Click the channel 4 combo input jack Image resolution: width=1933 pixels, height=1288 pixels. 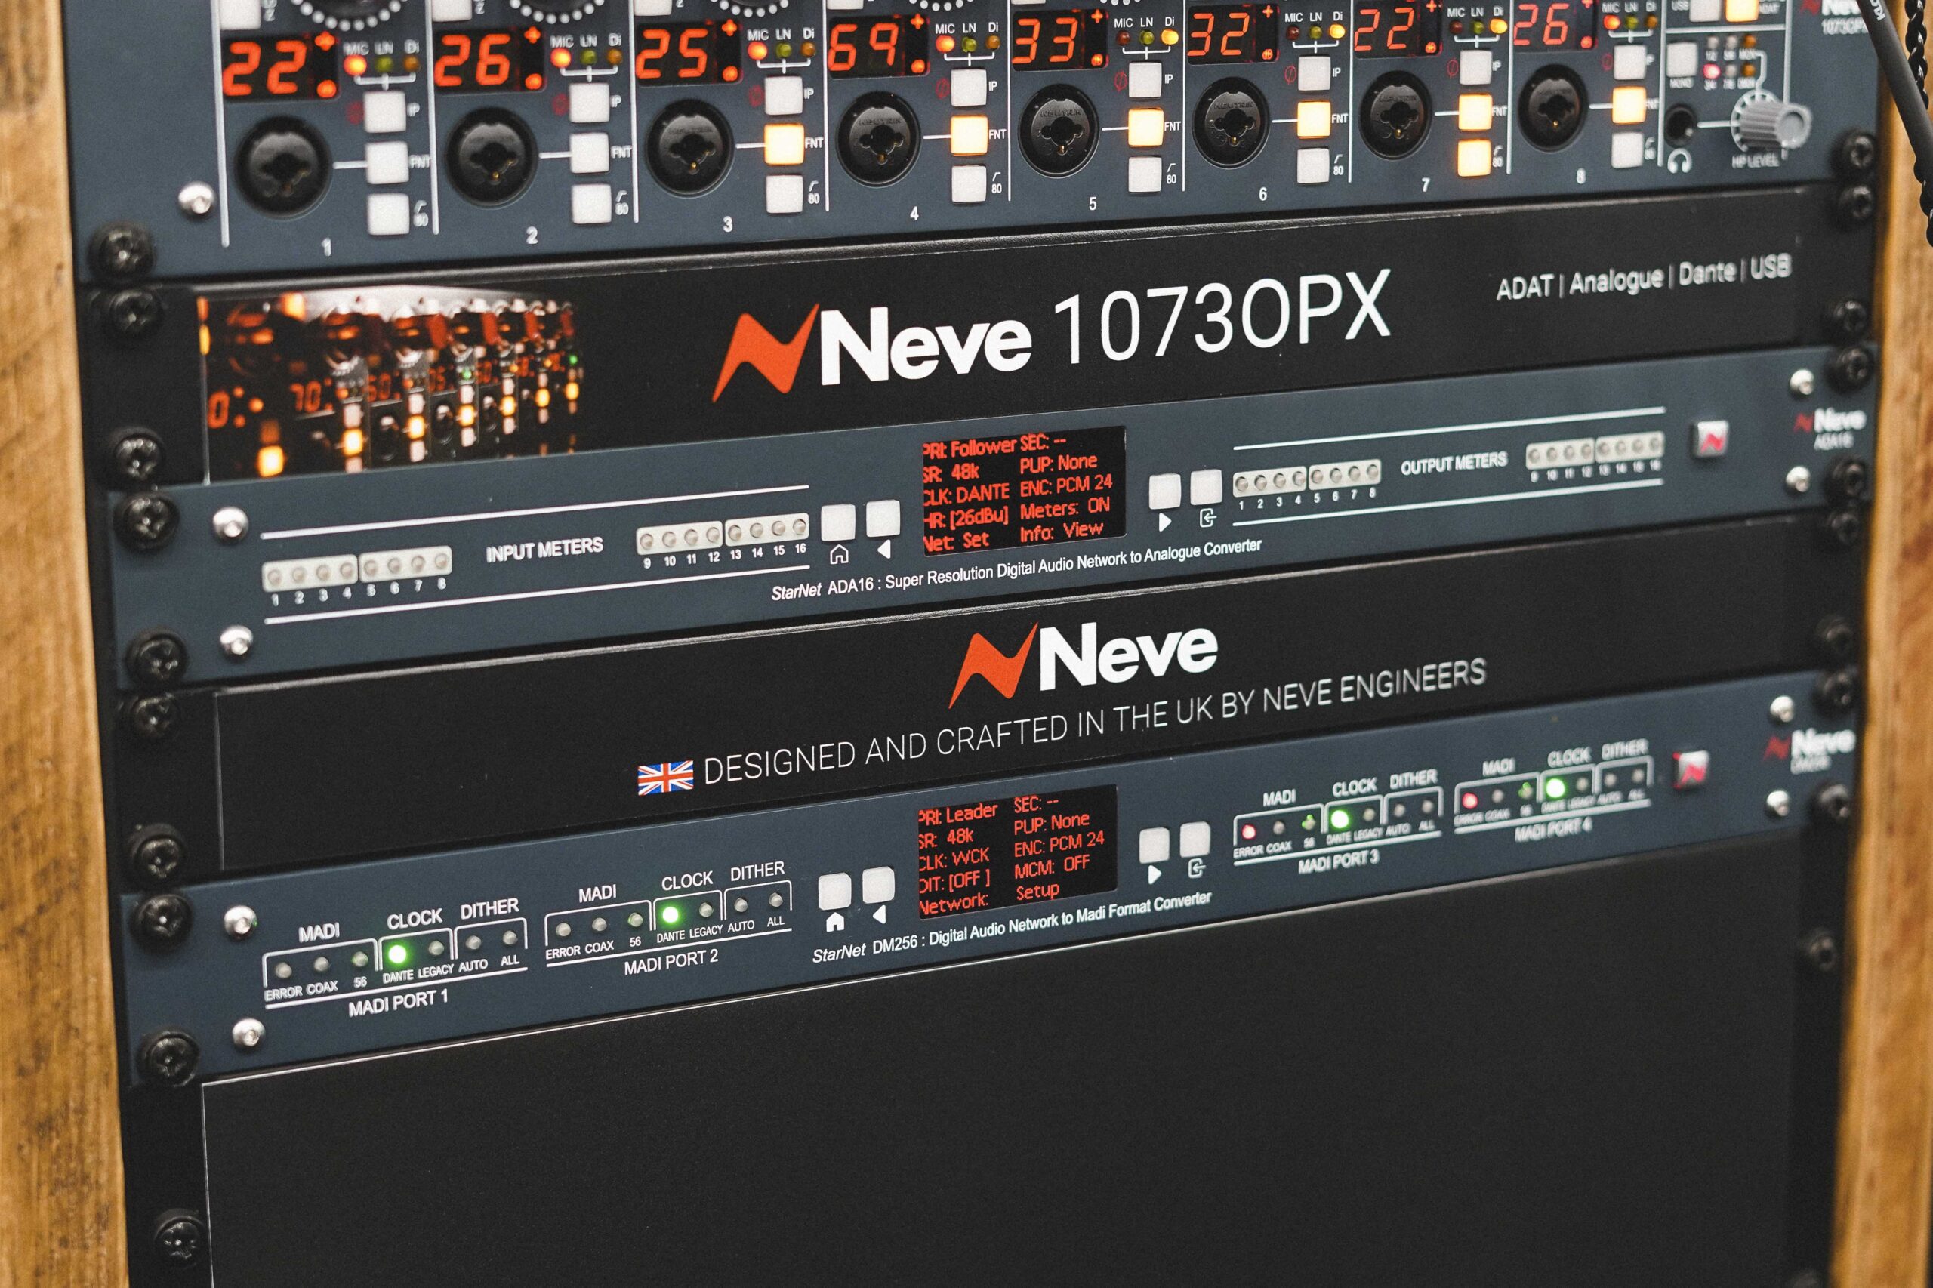pyautogui.click(x=877, y=137)
